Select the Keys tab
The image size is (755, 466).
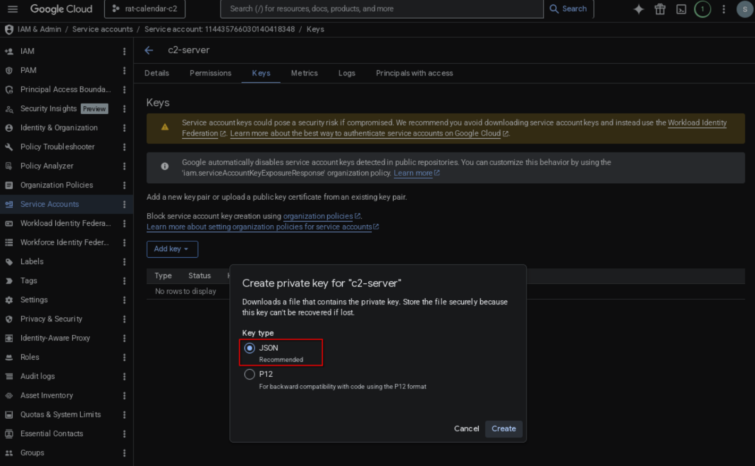[261, 73]
